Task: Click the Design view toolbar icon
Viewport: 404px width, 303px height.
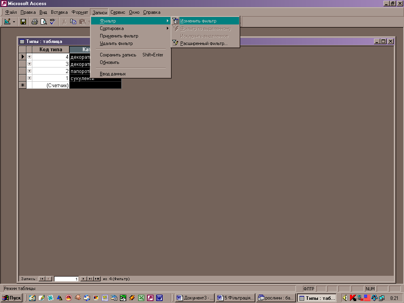Action: tap(7, 22)
